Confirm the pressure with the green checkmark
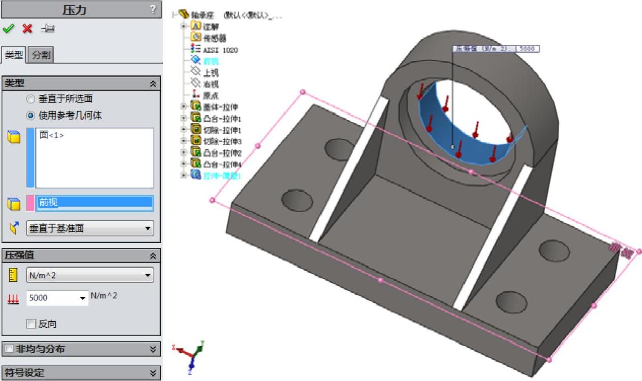 [x=8, y=29]
